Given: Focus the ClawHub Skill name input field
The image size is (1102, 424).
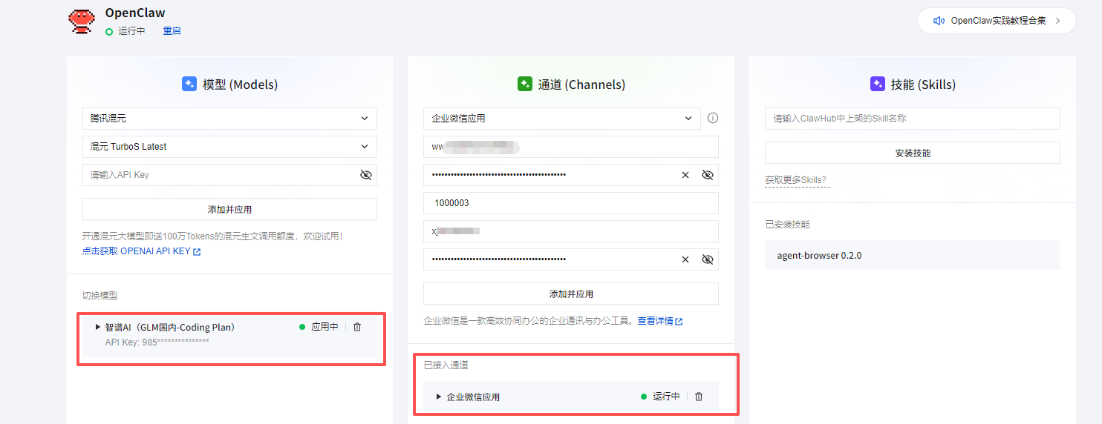Looking at the screenshot, I should pos(912,119).
